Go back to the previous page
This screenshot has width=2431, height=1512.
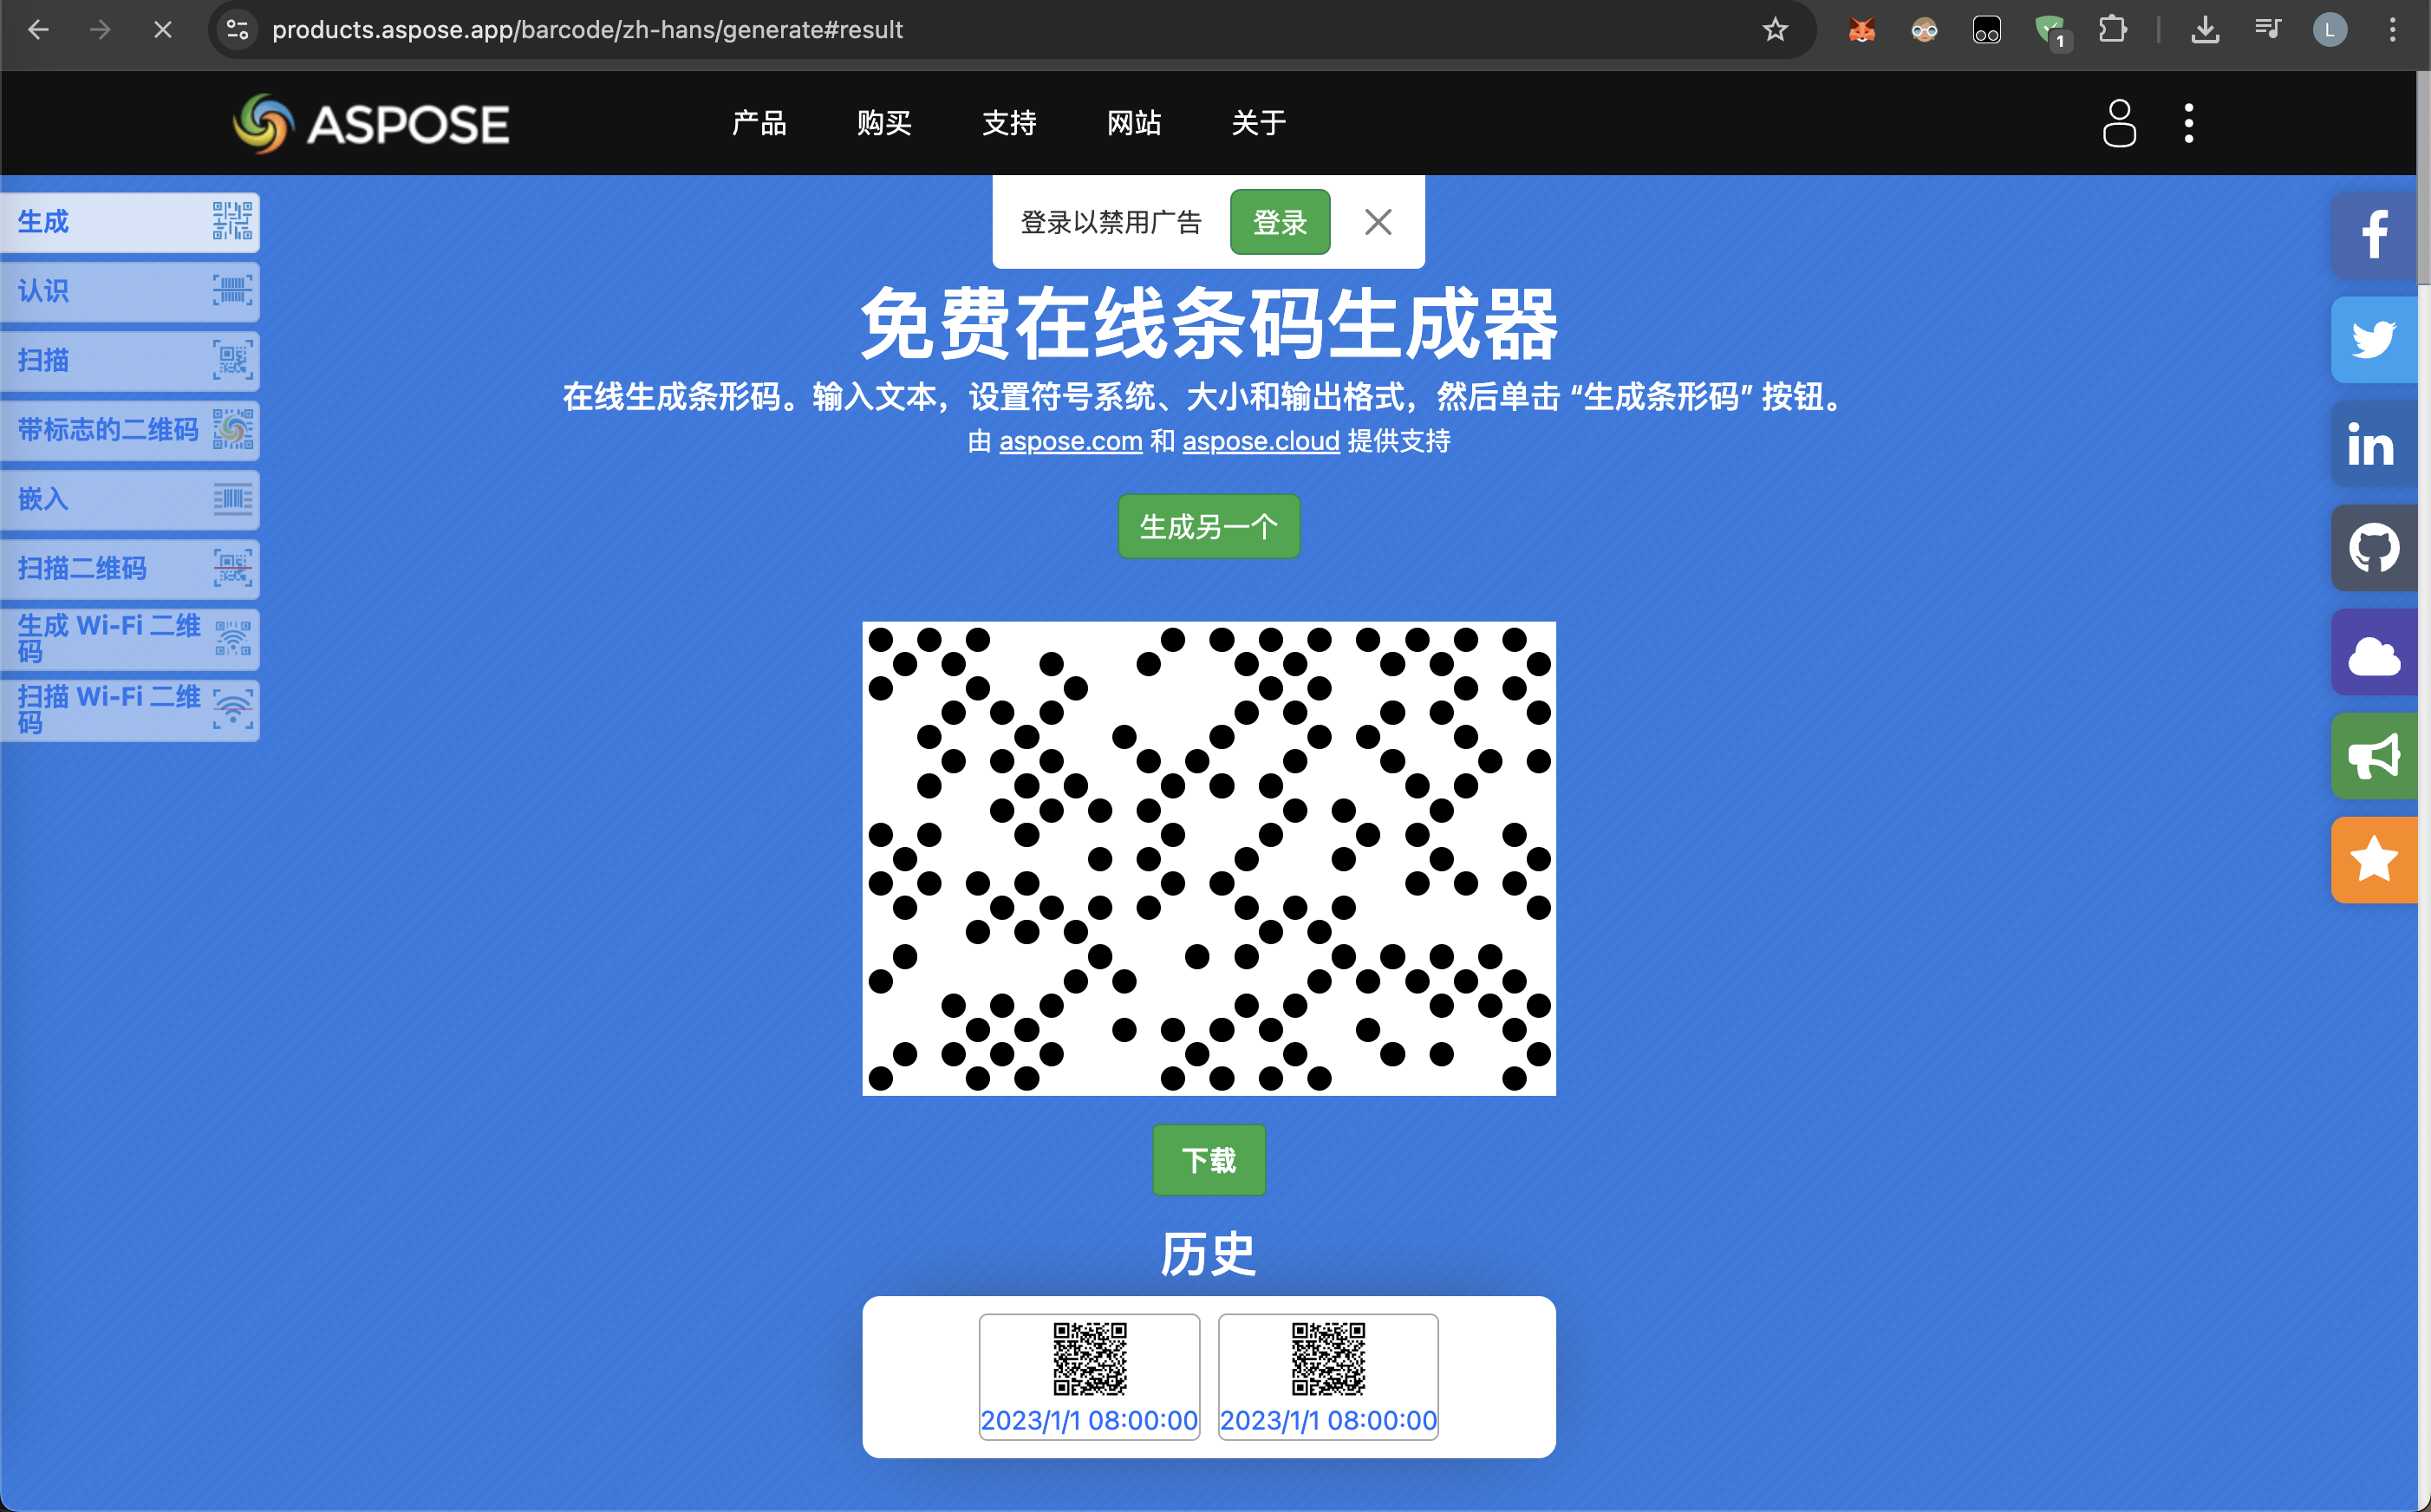[38, 30]
